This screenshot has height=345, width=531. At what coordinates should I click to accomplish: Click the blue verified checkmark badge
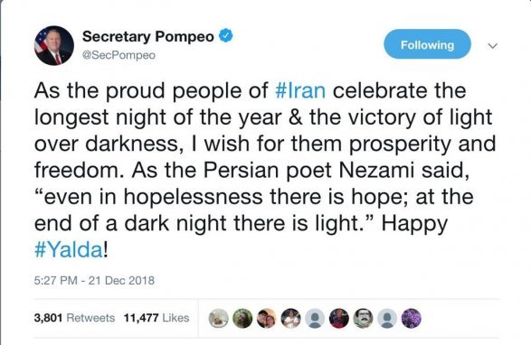pyautogui.click(x=226, y=35)
